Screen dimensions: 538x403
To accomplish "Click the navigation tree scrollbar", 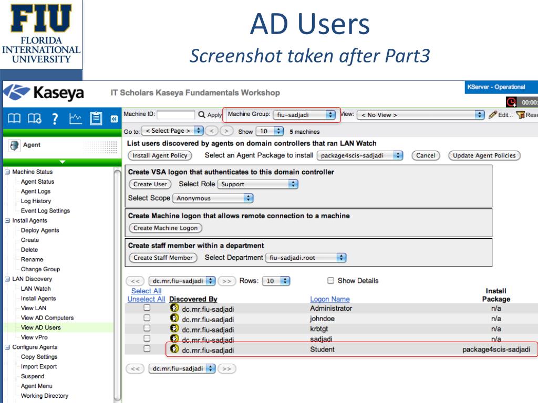I will point(117,285).
